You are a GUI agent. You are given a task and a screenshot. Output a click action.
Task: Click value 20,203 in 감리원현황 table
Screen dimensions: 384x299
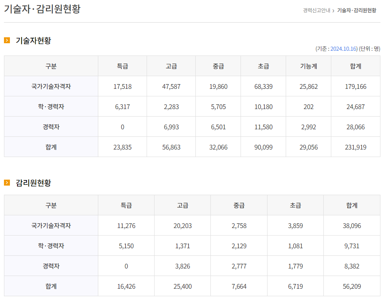click(182, 226)
